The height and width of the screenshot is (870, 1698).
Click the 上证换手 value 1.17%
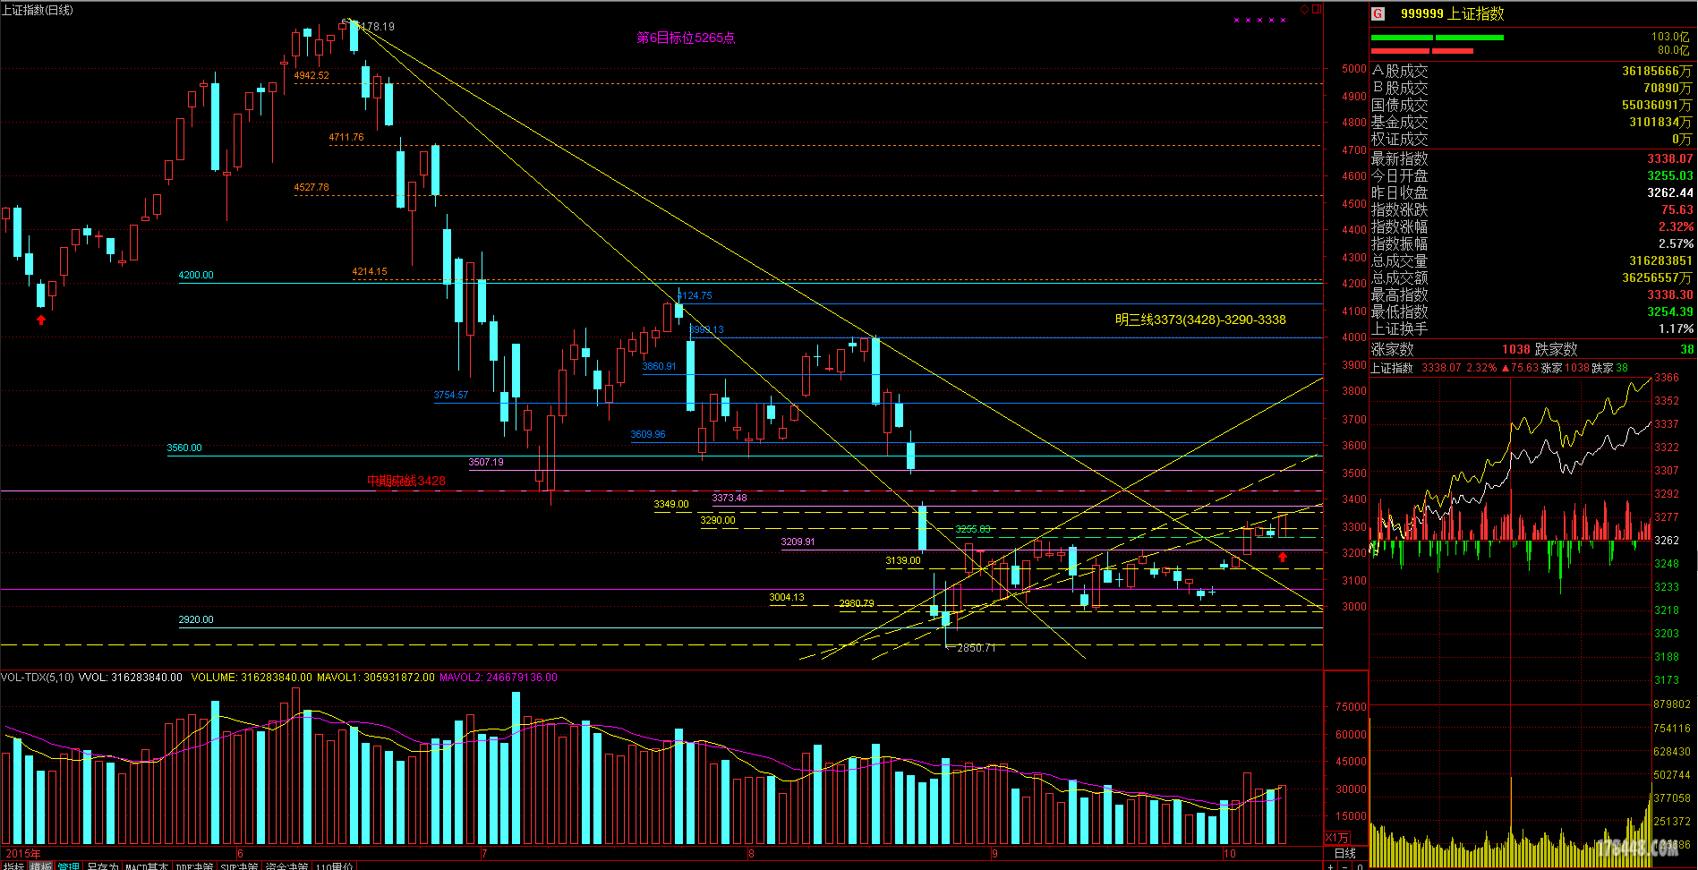tap(1676, 328)
